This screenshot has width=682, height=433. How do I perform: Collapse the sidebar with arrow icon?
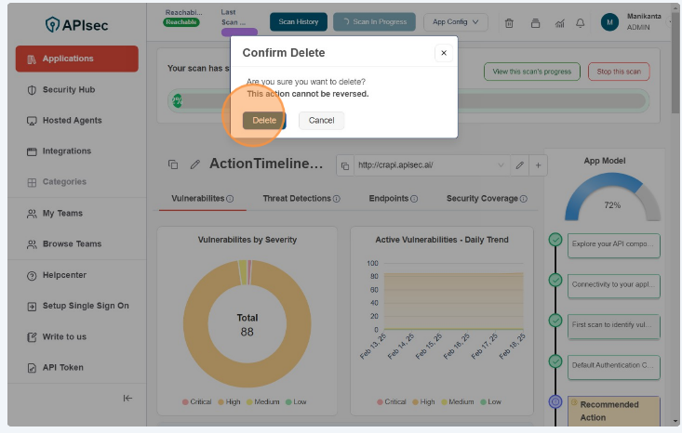[127, 398]
